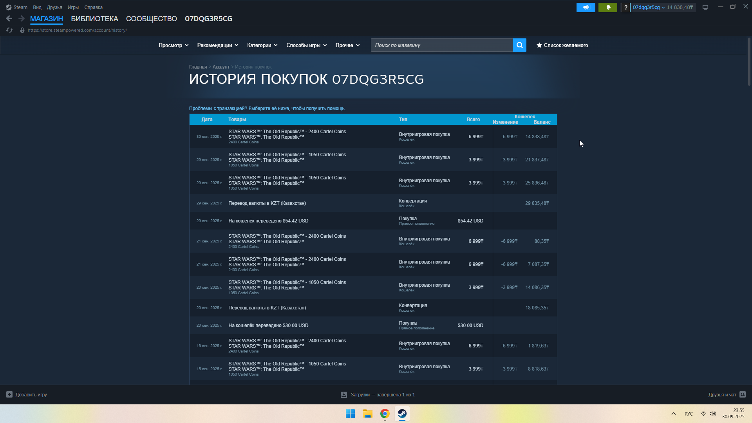The width and height of the screenshot is (752, 423).
Task: Go back with the left arrow
Action: (x=9, y=18)
